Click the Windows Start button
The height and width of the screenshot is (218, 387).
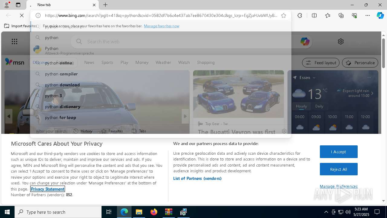point(7,212)
